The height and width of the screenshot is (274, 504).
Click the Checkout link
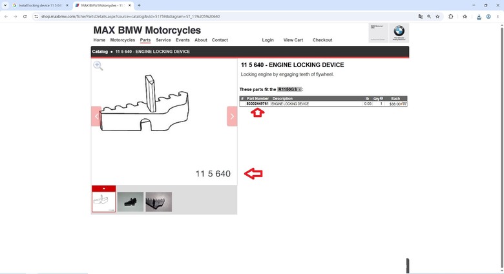click(x=322, y=40)
